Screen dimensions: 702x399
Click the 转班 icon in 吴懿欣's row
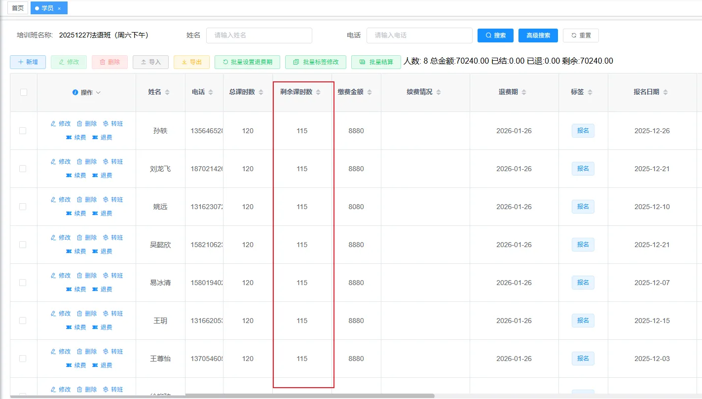106,238
